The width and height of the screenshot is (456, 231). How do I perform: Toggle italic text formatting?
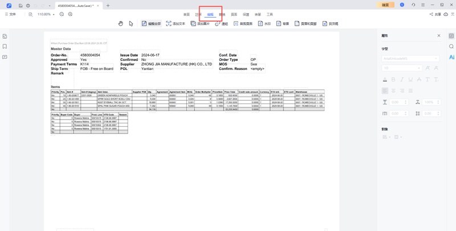click(402, 80)
